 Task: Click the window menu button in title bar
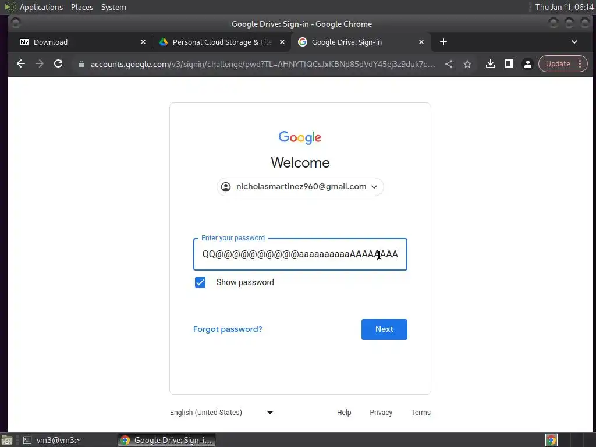pyautogui.click(x=16, y=23)
